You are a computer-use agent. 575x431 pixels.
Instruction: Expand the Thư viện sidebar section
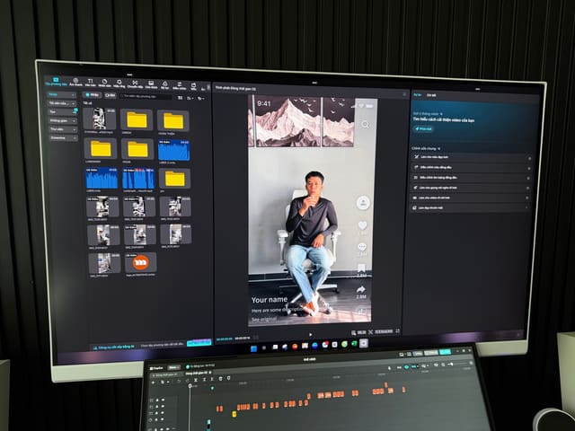[x=63, y=129]
